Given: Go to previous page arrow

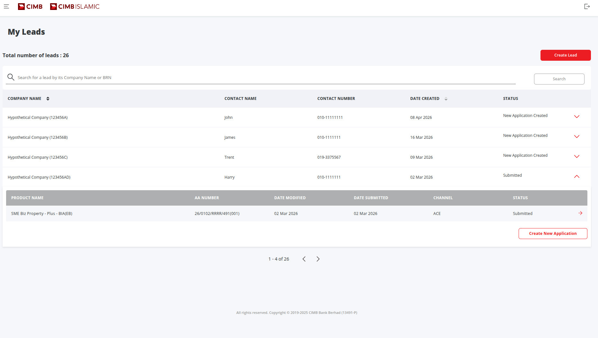Looking at the screenshot, I should click(x=304, y=259).
